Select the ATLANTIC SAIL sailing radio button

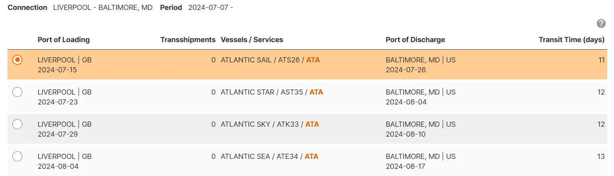pyautogui.click(x=17, y=60)
